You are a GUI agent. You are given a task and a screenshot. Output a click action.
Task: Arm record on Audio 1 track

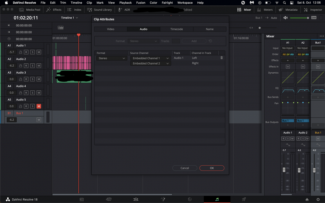(x=26, y=52)
